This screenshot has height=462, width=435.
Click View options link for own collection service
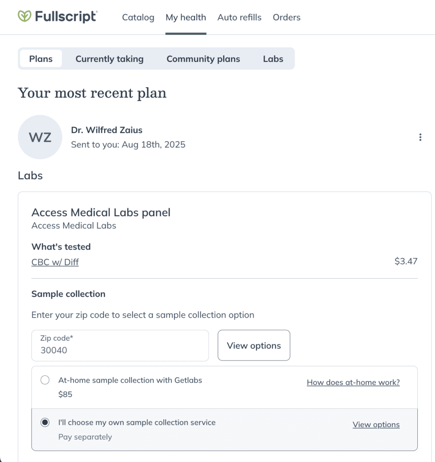tap(376, 424)
